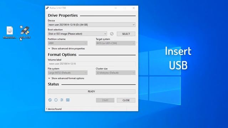Click the Drive Properties heading

point(63,15)
